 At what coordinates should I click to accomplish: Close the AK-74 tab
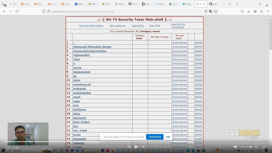[204, 4]
